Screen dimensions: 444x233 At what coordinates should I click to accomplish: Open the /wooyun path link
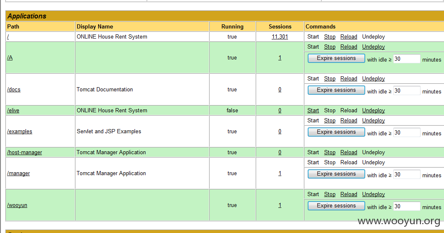point(17,205)
